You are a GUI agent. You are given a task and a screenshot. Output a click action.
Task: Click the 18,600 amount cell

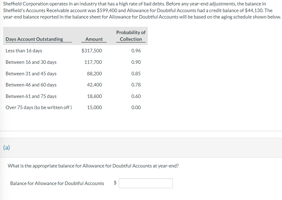95,96
